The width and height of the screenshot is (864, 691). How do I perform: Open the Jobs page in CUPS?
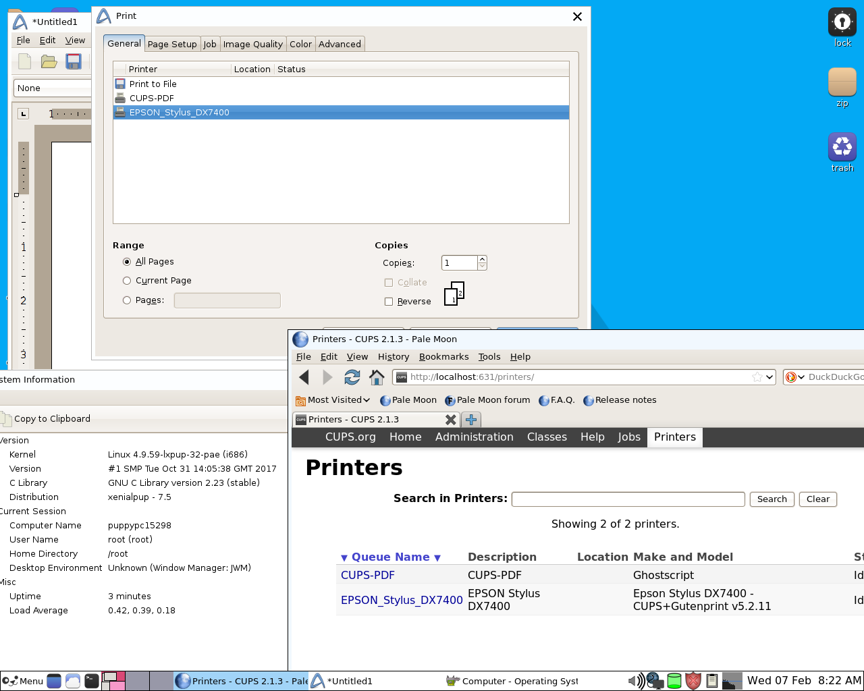[x=629, y=437]
